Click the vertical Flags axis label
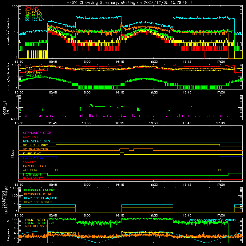This screenshot has height=246, width=246. [x=13, y=153]
